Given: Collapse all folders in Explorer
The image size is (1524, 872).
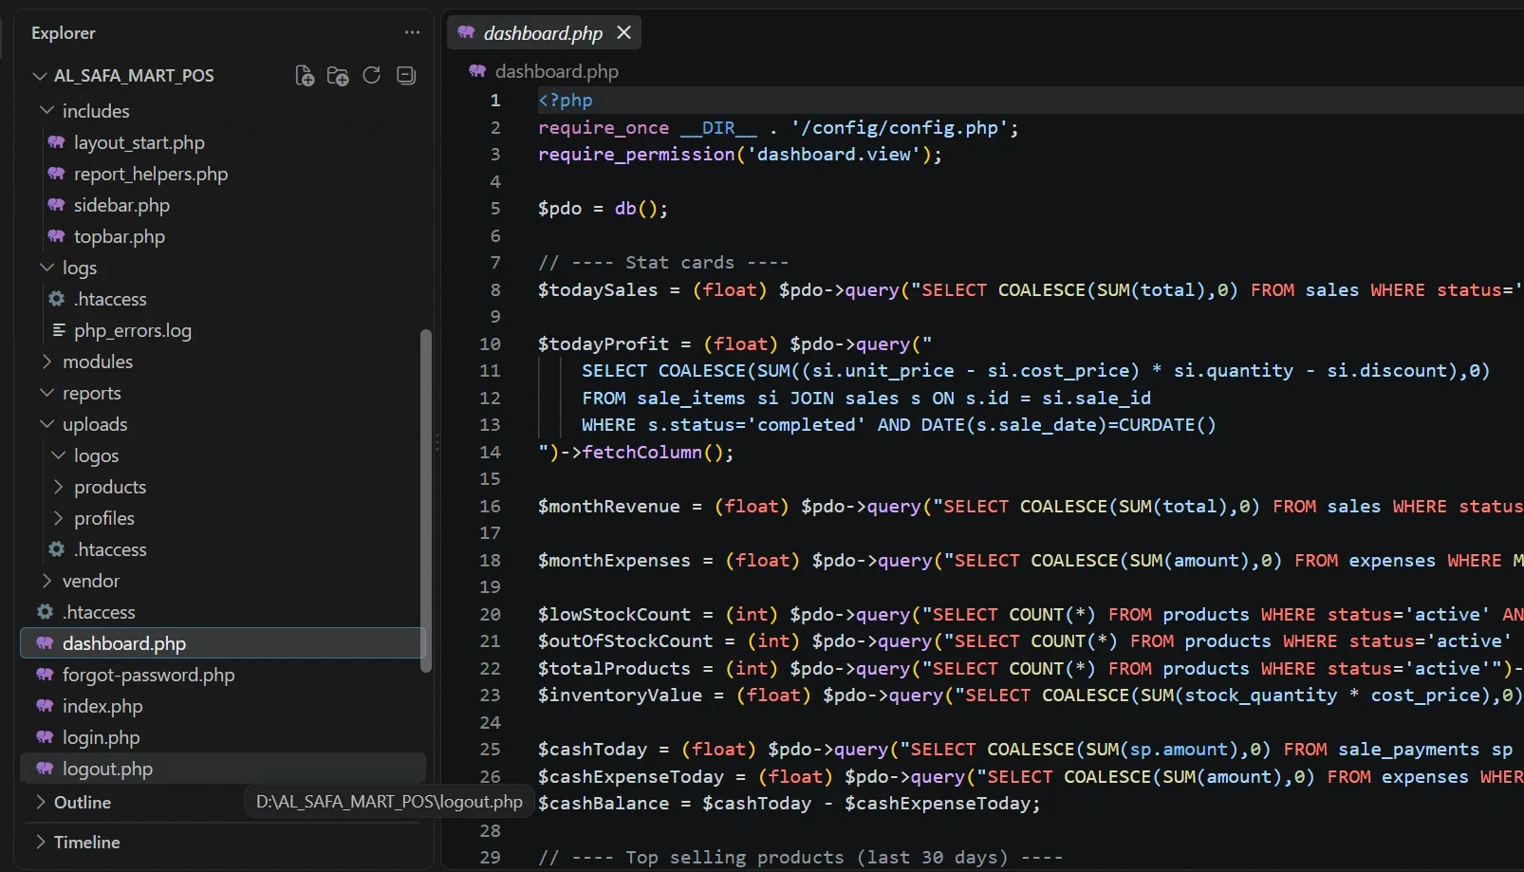Looking at the screenshot, I should point(406,75).
